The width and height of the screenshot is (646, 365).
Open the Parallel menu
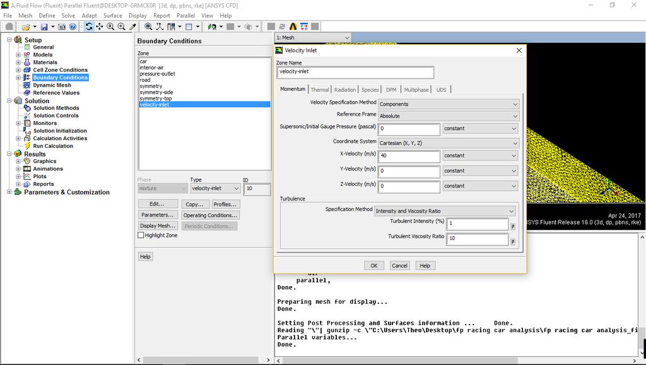186,16
